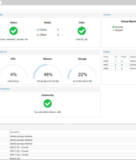Click the Description column header in task log
The image size is (136, 160).
[x=72, y=132]
